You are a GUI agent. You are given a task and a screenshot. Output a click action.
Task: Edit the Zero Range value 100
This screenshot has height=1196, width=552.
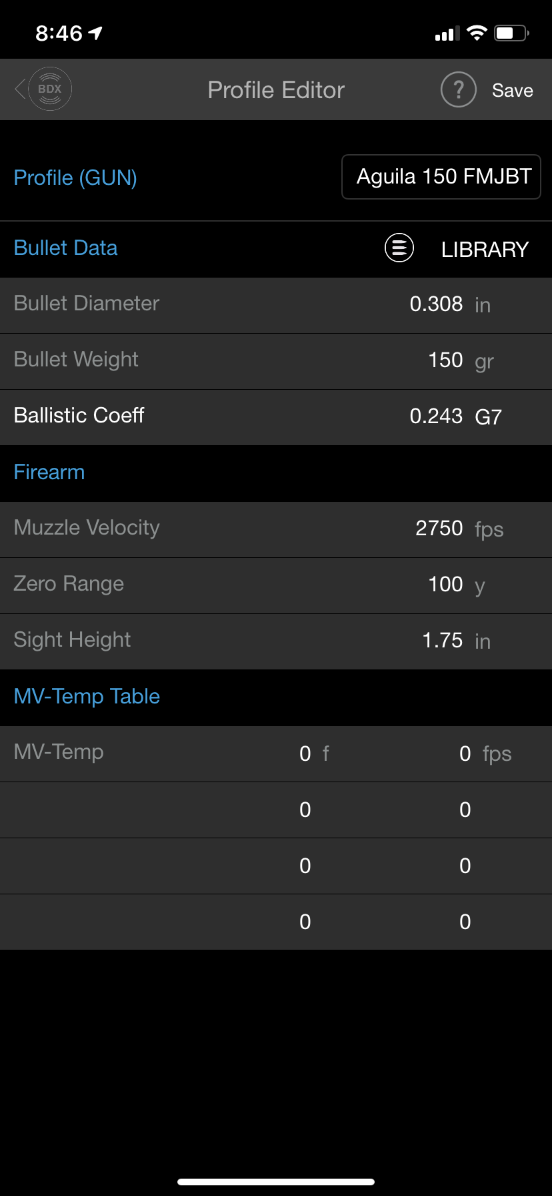pyautogui.click(x=445, y=584)
